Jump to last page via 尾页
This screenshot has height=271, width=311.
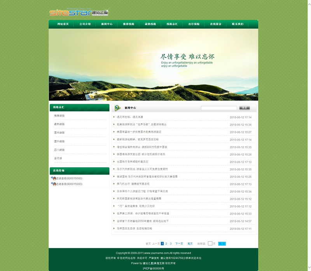[190, 244]
